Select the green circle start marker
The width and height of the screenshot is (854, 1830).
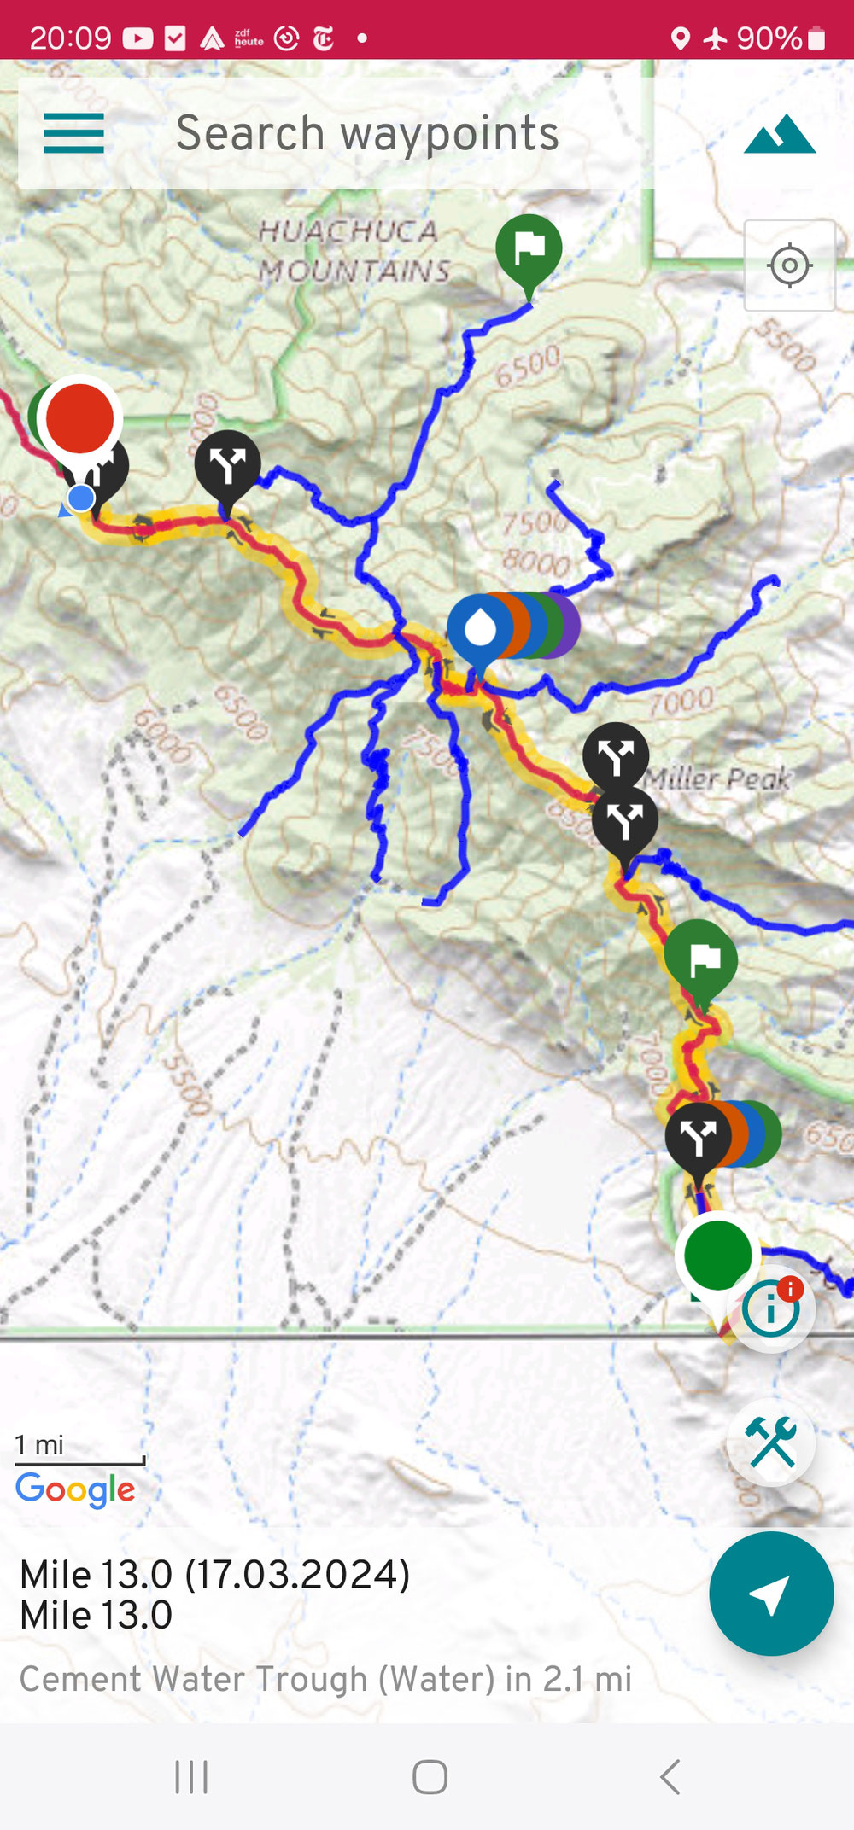pyautogui.click(x=717, y=1256)
